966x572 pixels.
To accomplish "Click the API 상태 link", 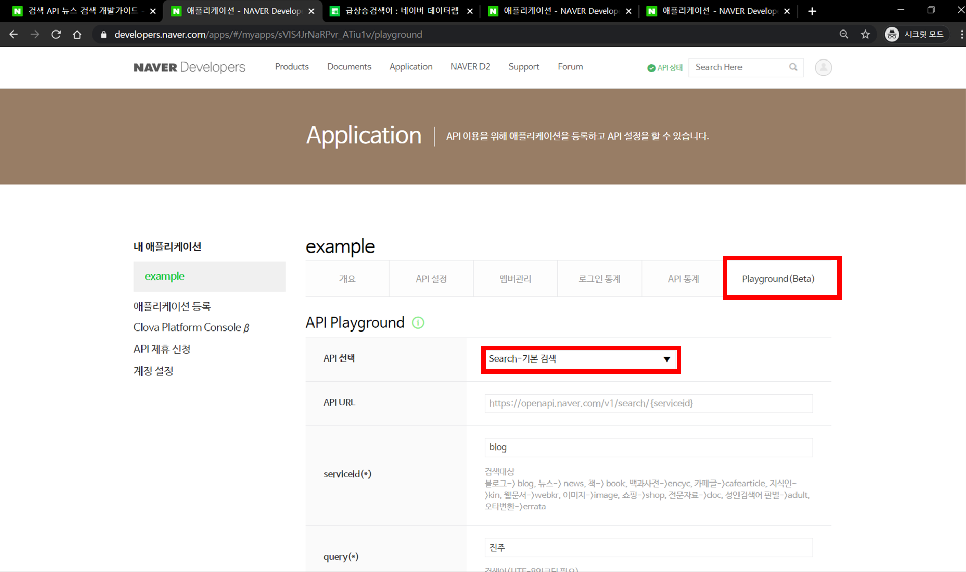I will 669,68.
